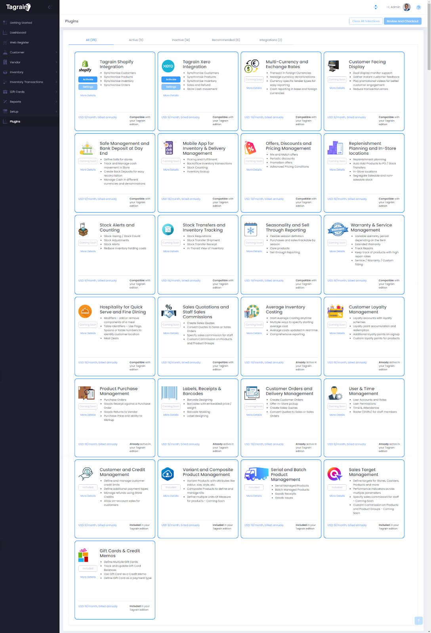Click Customer Loyalty Management icon

point(335,311)
